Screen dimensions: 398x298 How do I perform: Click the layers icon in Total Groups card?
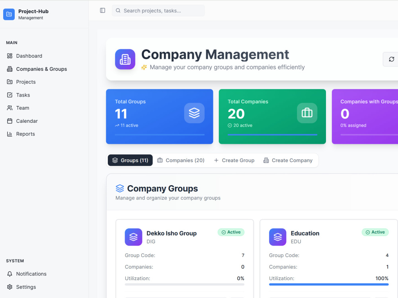(195, 113)
